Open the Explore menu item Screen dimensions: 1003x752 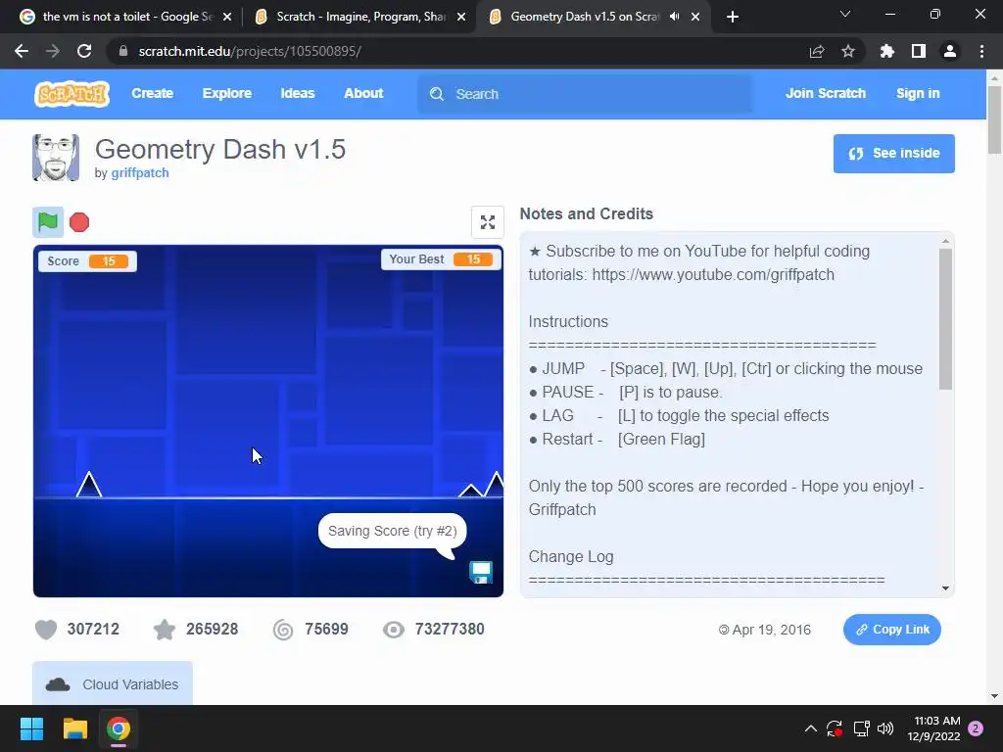point(227,93)
